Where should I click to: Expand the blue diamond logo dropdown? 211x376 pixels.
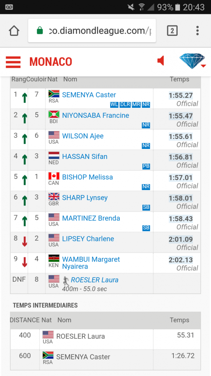coord(193,61)
